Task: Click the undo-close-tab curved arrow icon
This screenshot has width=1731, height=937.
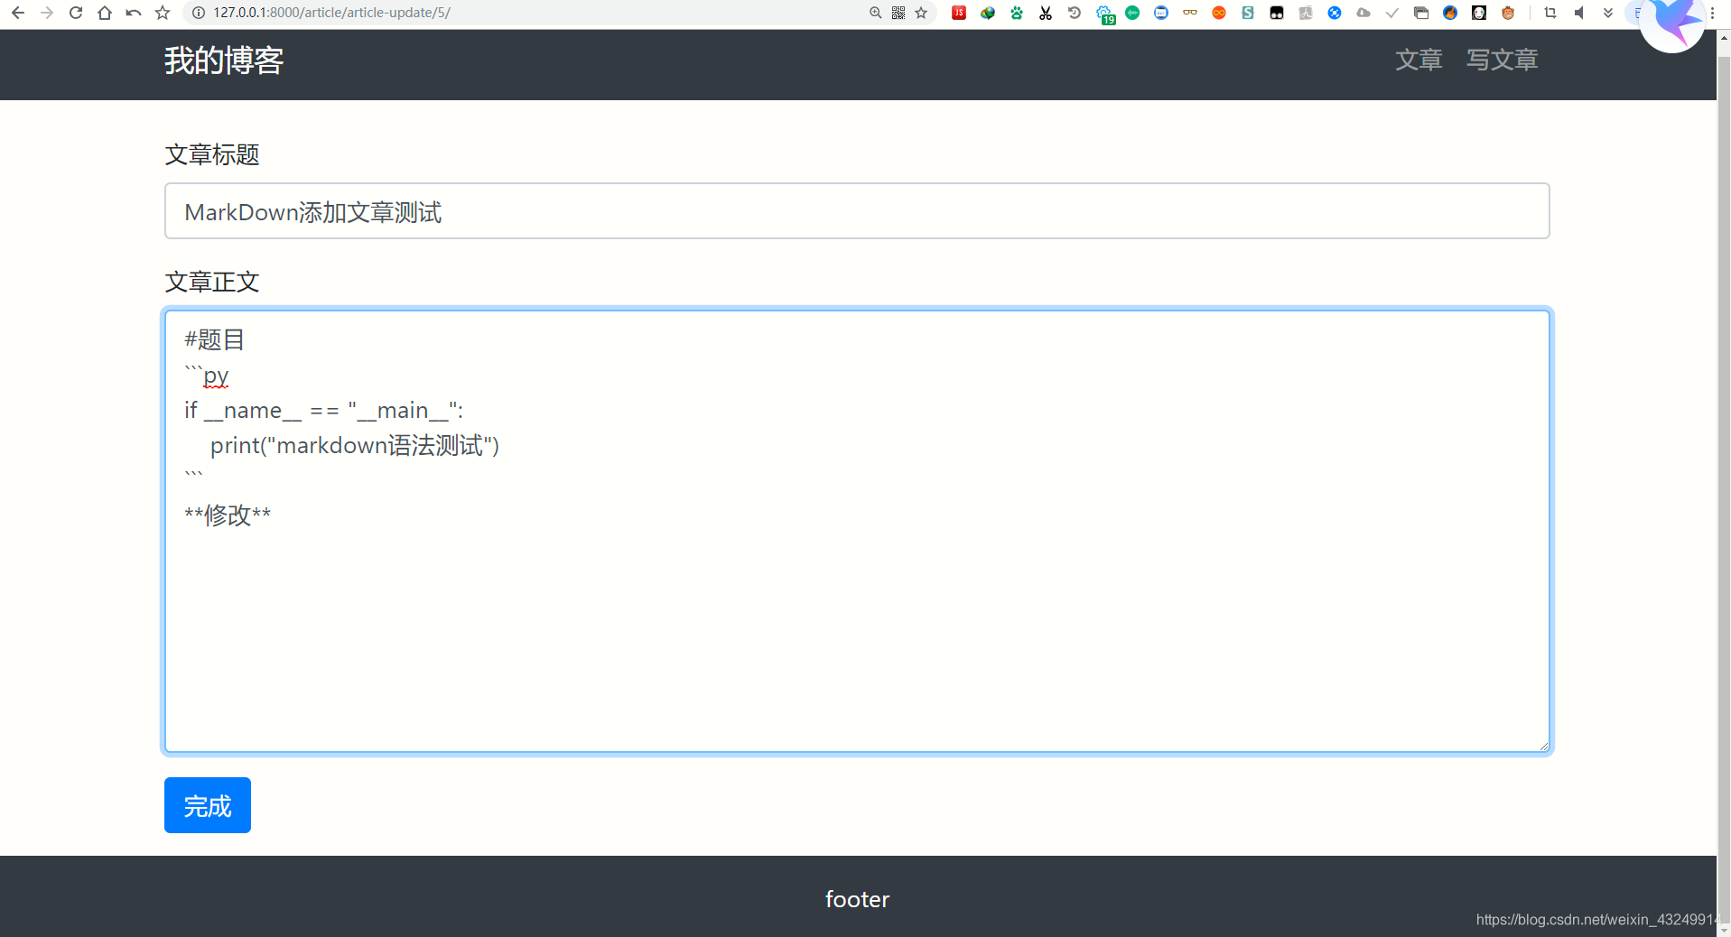Action: pos(134,13)
